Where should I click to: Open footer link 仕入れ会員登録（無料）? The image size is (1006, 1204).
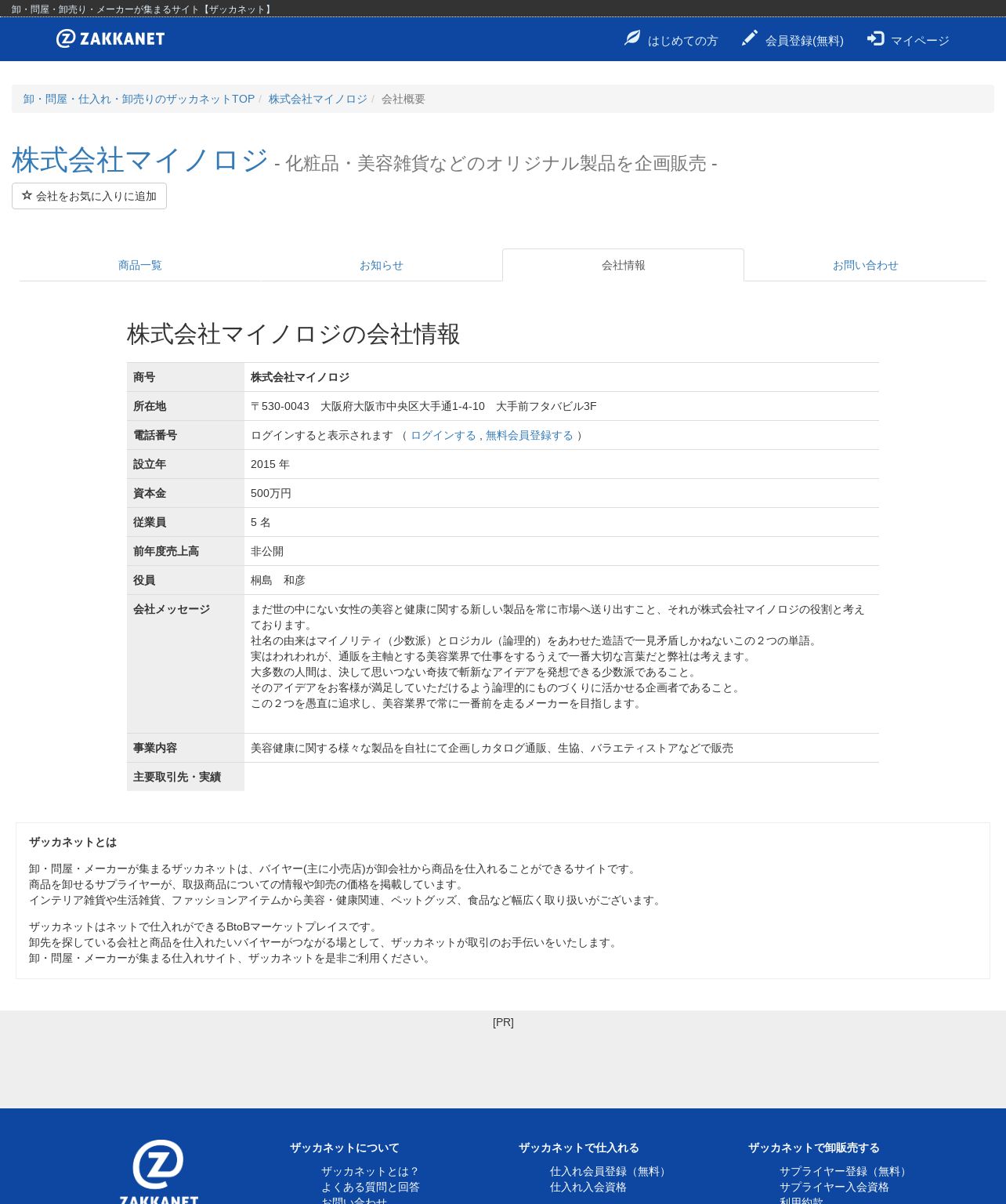point(610,1171)
